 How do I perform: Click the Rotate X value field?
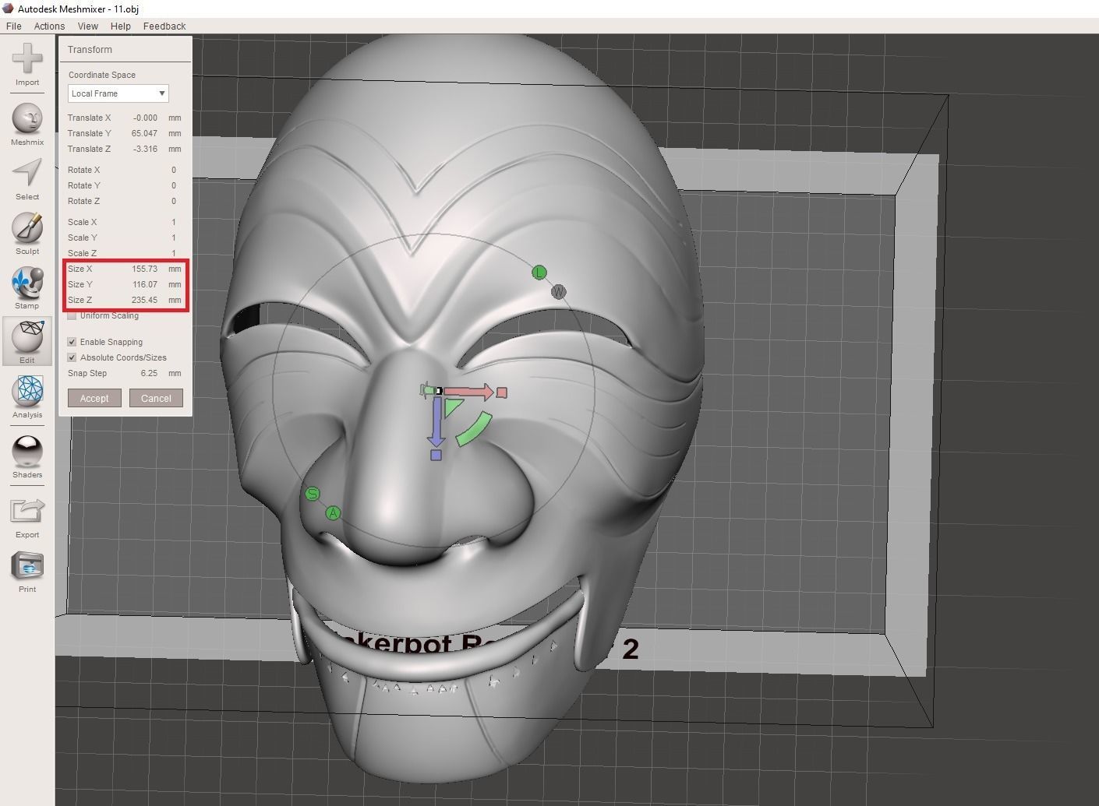(173, 170)
